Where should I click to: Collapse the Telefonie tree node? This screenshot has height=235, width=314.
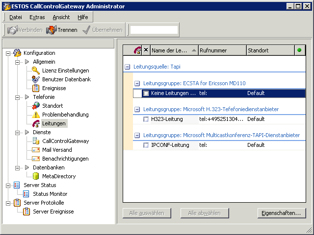click(x=18, y=97)
